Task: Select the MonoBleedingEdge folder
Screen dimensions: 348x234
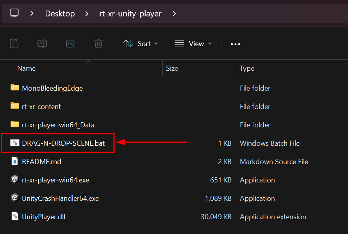Action: [x=52, y=88]
